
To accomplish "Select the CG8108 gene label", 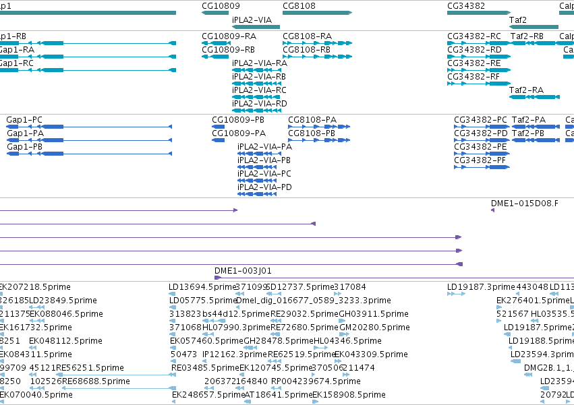I will (299, 6).
